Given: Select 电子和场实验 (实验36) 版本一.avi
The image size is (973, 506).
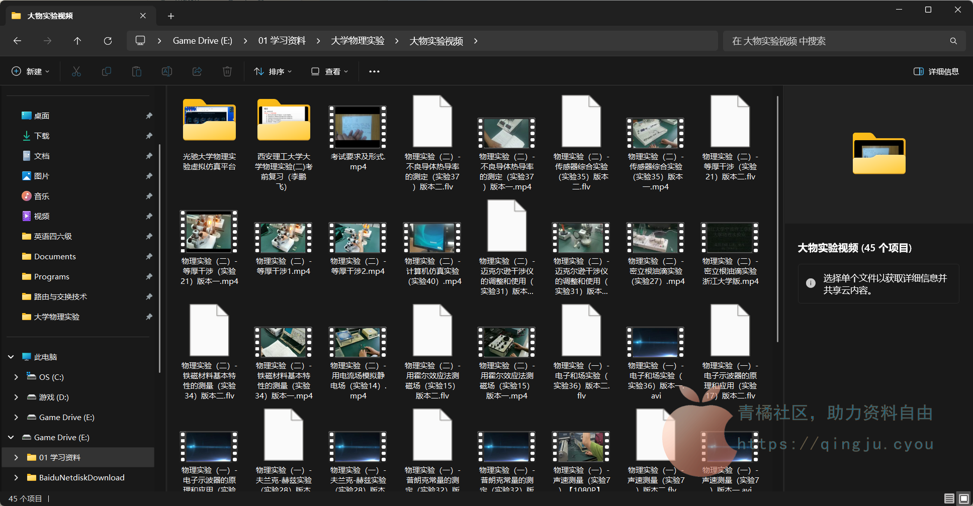Looking at the screenshot, I should tap(656, 363).
